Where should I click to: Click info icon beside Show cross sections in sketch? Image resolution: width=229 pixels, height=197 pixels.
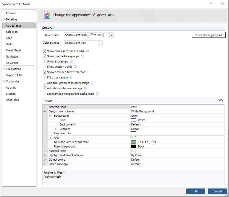87,51
